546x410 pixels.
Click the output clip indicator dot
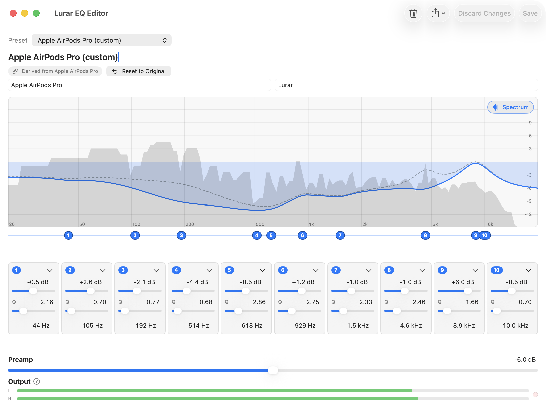click(x=535, y=395)
